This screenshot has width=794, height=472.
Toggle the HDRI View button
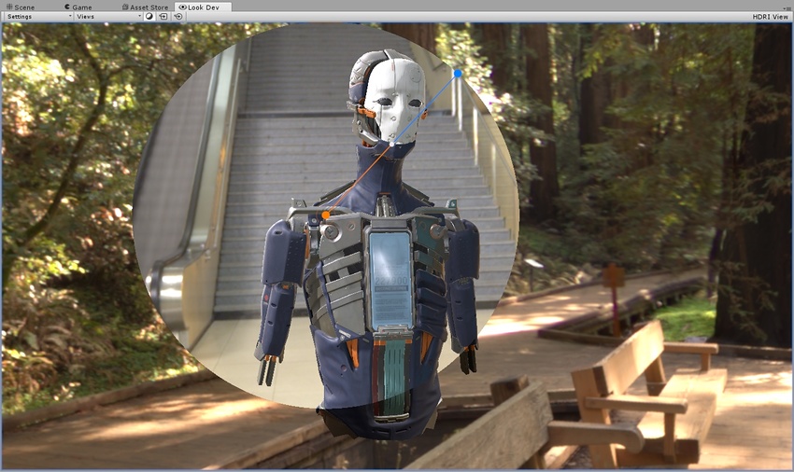[771, 17]
